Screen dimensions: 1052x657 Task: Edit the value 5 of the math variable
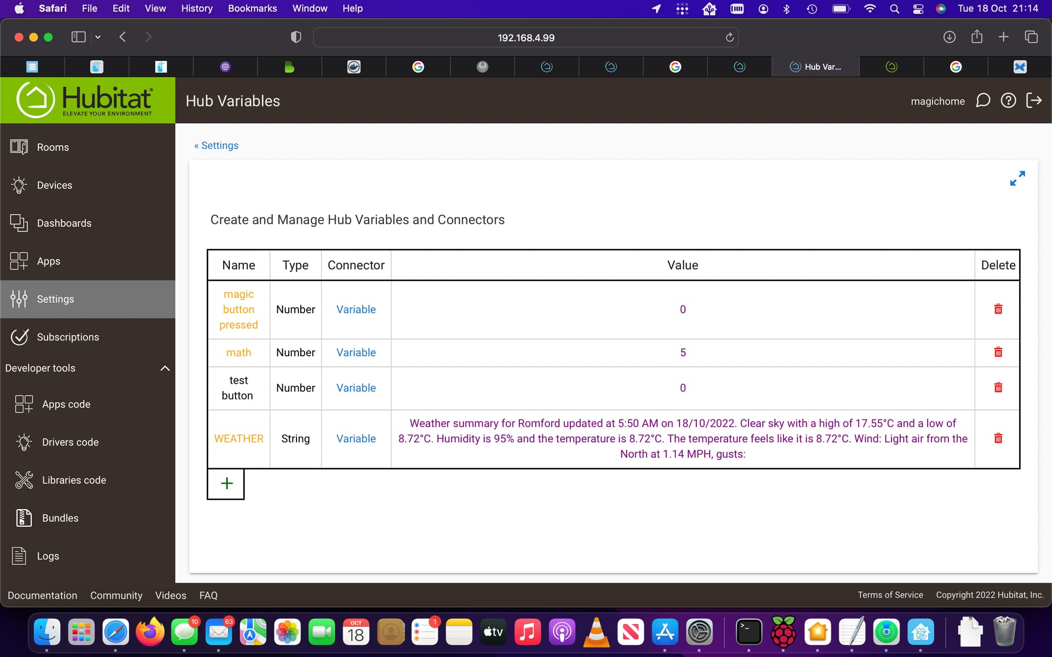point(683,353)
